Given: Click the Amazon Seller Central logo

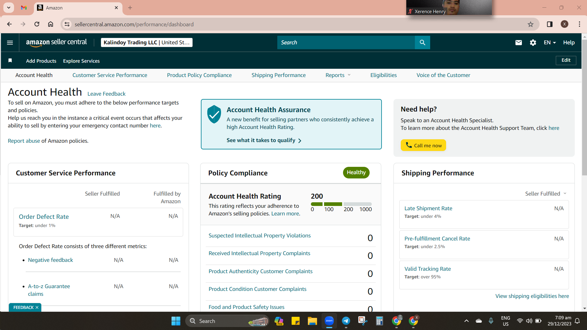Looking at the screenshot, I should coord(57,43).
